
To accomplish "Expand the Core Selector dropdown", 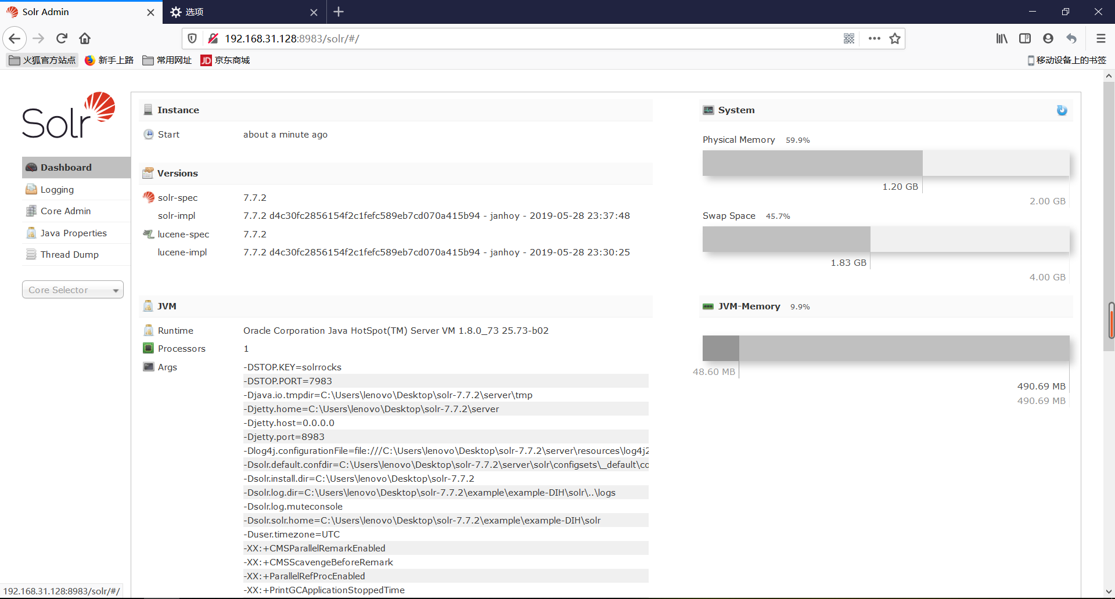I will coord(73,290).
